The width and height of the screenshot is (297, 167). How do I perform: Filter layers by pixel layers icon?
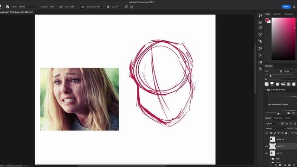(283, 124)
